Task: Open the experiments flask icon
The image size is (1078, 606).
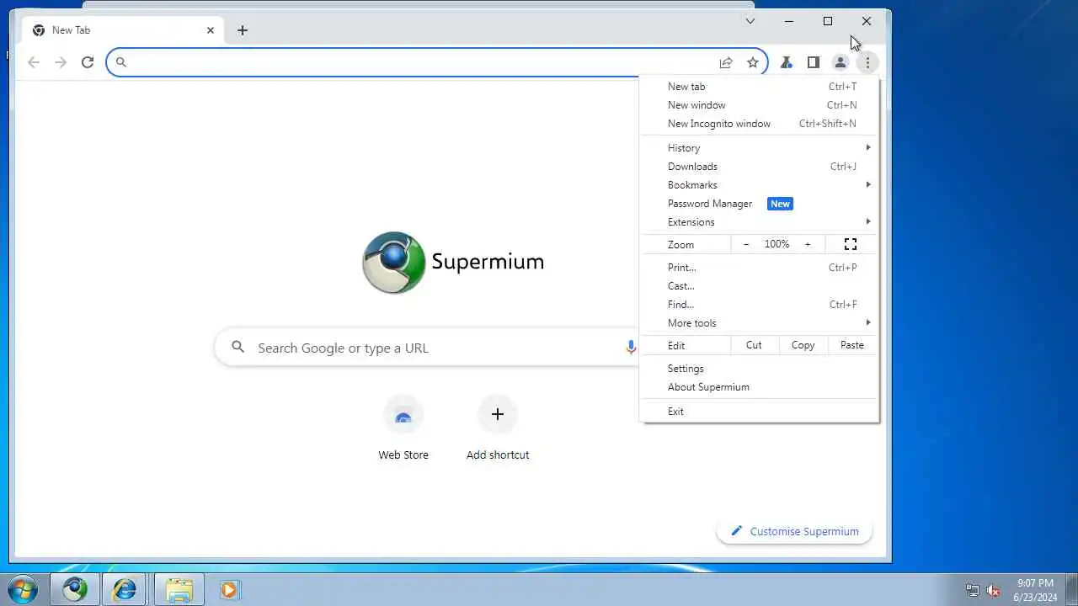Action: (786, 62)
